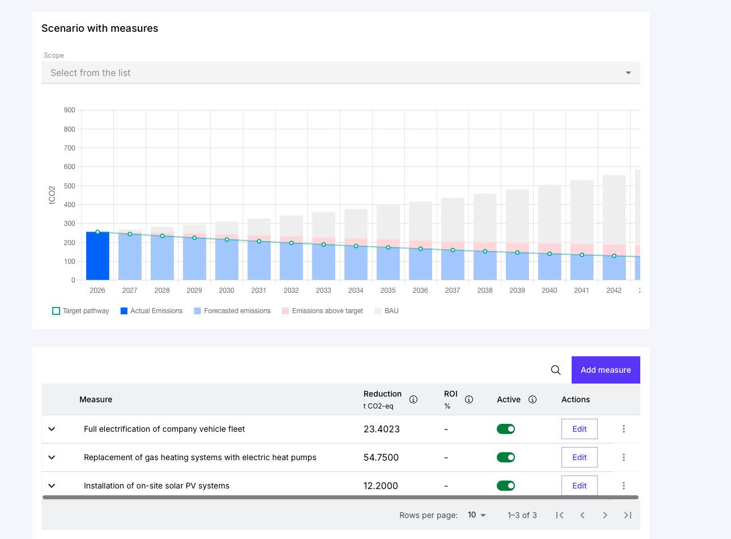731x539 pixels.
Task: Toggle off the heat pumps replacement measure
Action: point(506,457)
